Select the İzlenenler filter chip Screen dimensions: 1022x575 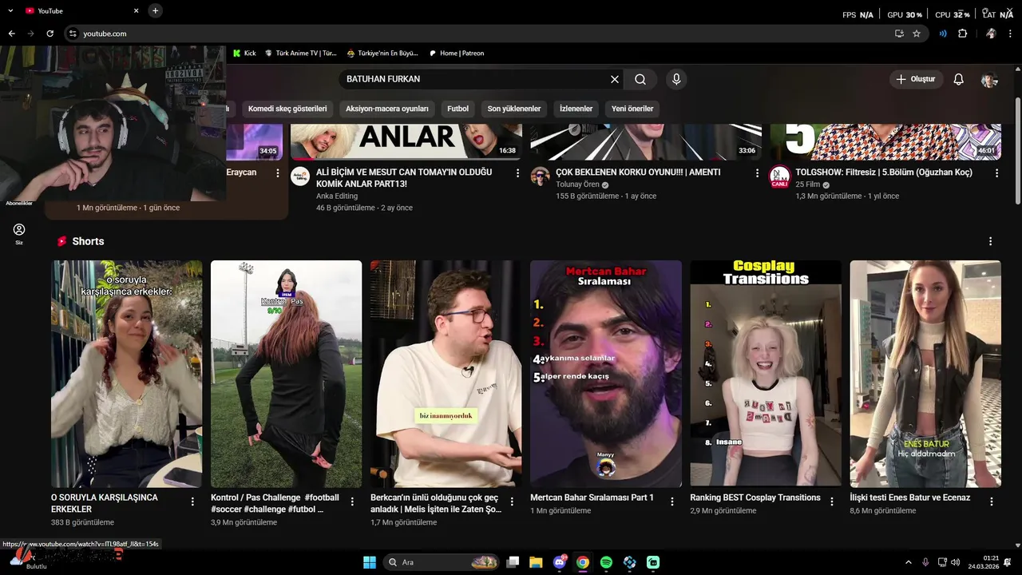(576, 109)
